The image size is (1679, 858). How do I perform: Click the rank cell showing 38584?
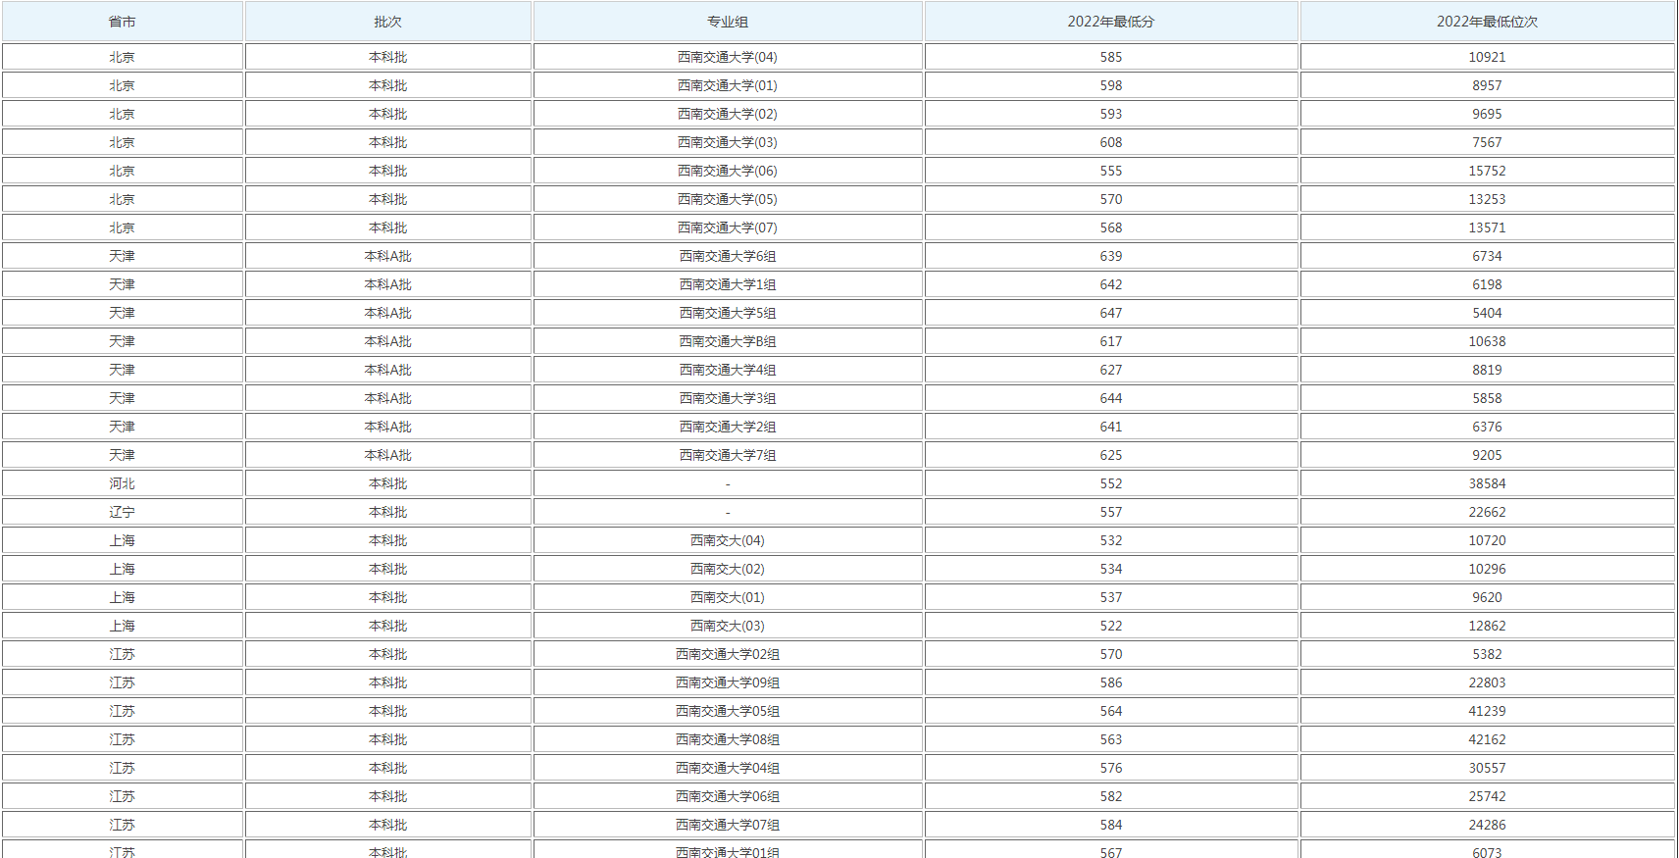1487,483
